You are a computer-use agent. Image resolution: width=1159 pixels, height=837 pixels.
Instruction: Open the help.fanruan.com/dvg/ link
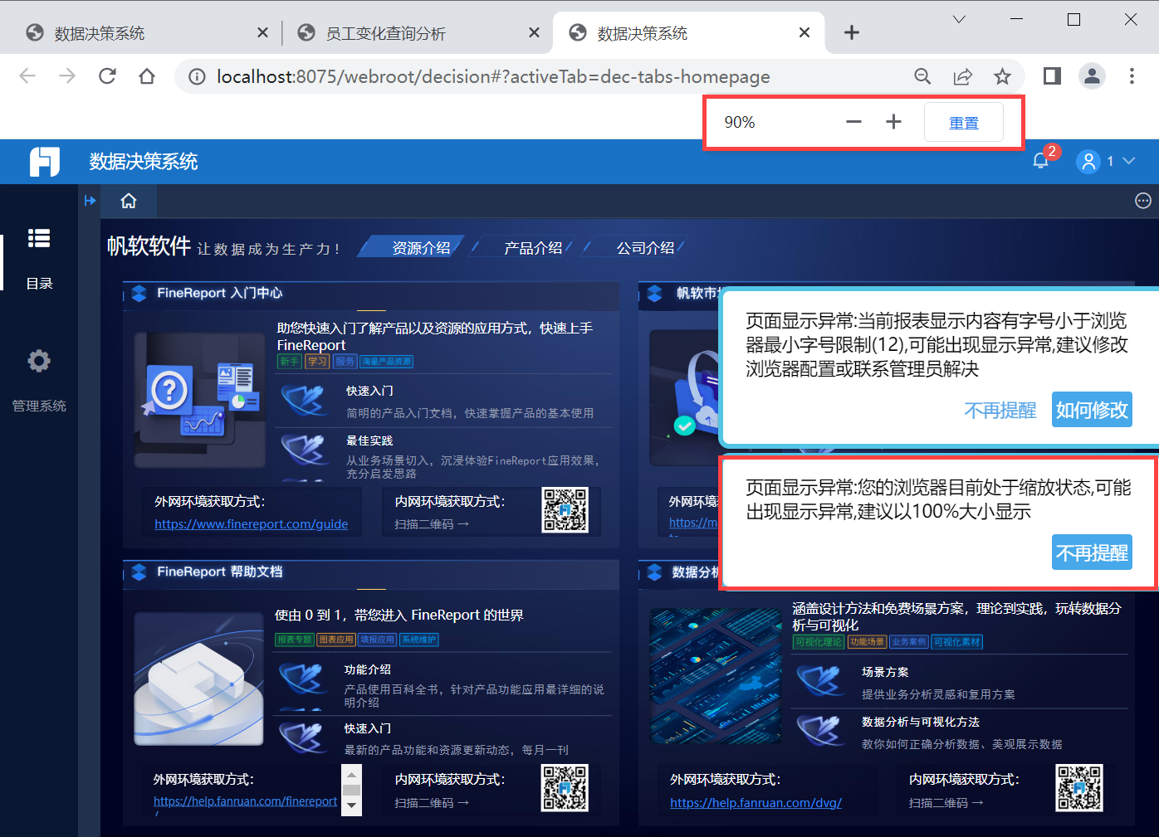756,803
